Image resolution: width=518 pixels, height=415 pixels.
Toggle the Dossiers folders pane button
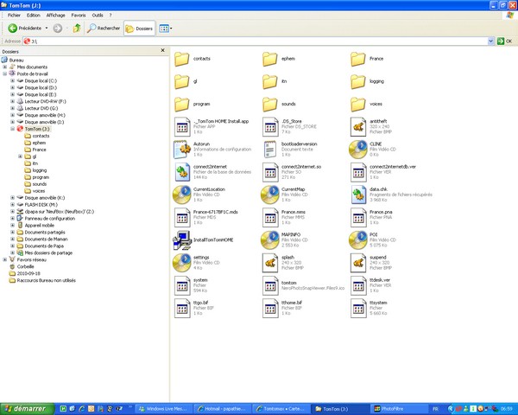(139, 29)
